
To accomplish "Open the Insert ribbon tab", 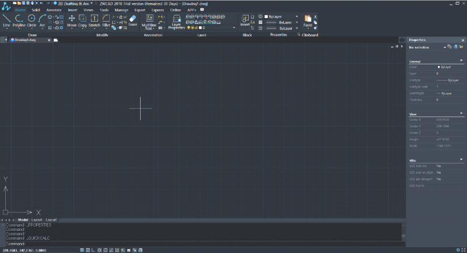I will coord(72,10).
